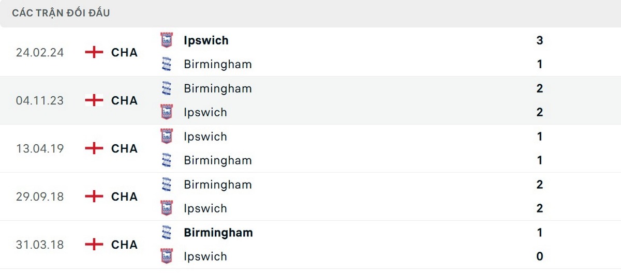The height and width of the screenshot is (273, 621).
Task: Click Birmingham crest in 29.09.18 match
Action: click(167, 185)
